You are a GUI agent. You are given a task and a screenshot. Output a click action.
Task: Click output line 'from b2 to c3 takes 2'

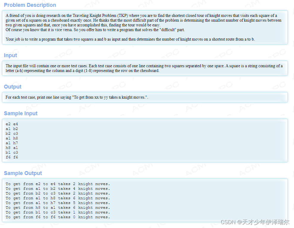[x=58, y=193]
